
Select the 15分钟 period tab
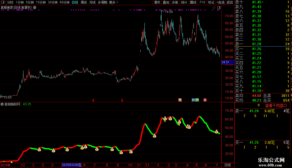point(41,2)
